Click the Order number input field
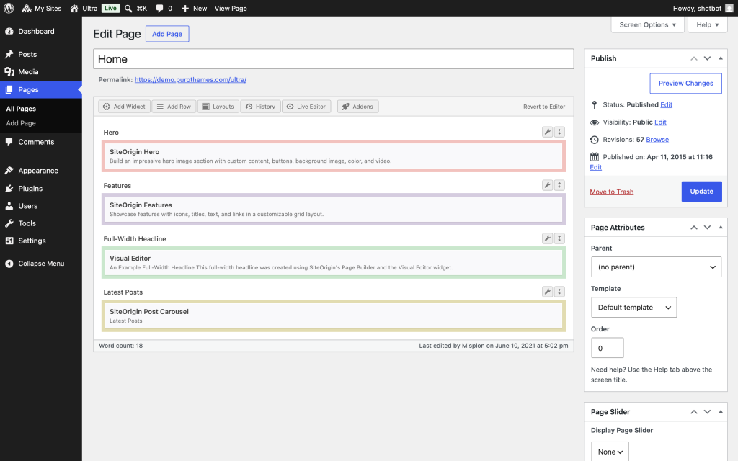Viewport: 738px width, 461px height. pyautogui.click(x=607, y=348)
